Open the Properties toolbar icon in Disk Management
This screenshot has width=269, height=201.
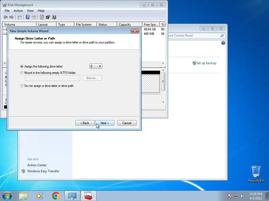[48, 17]
